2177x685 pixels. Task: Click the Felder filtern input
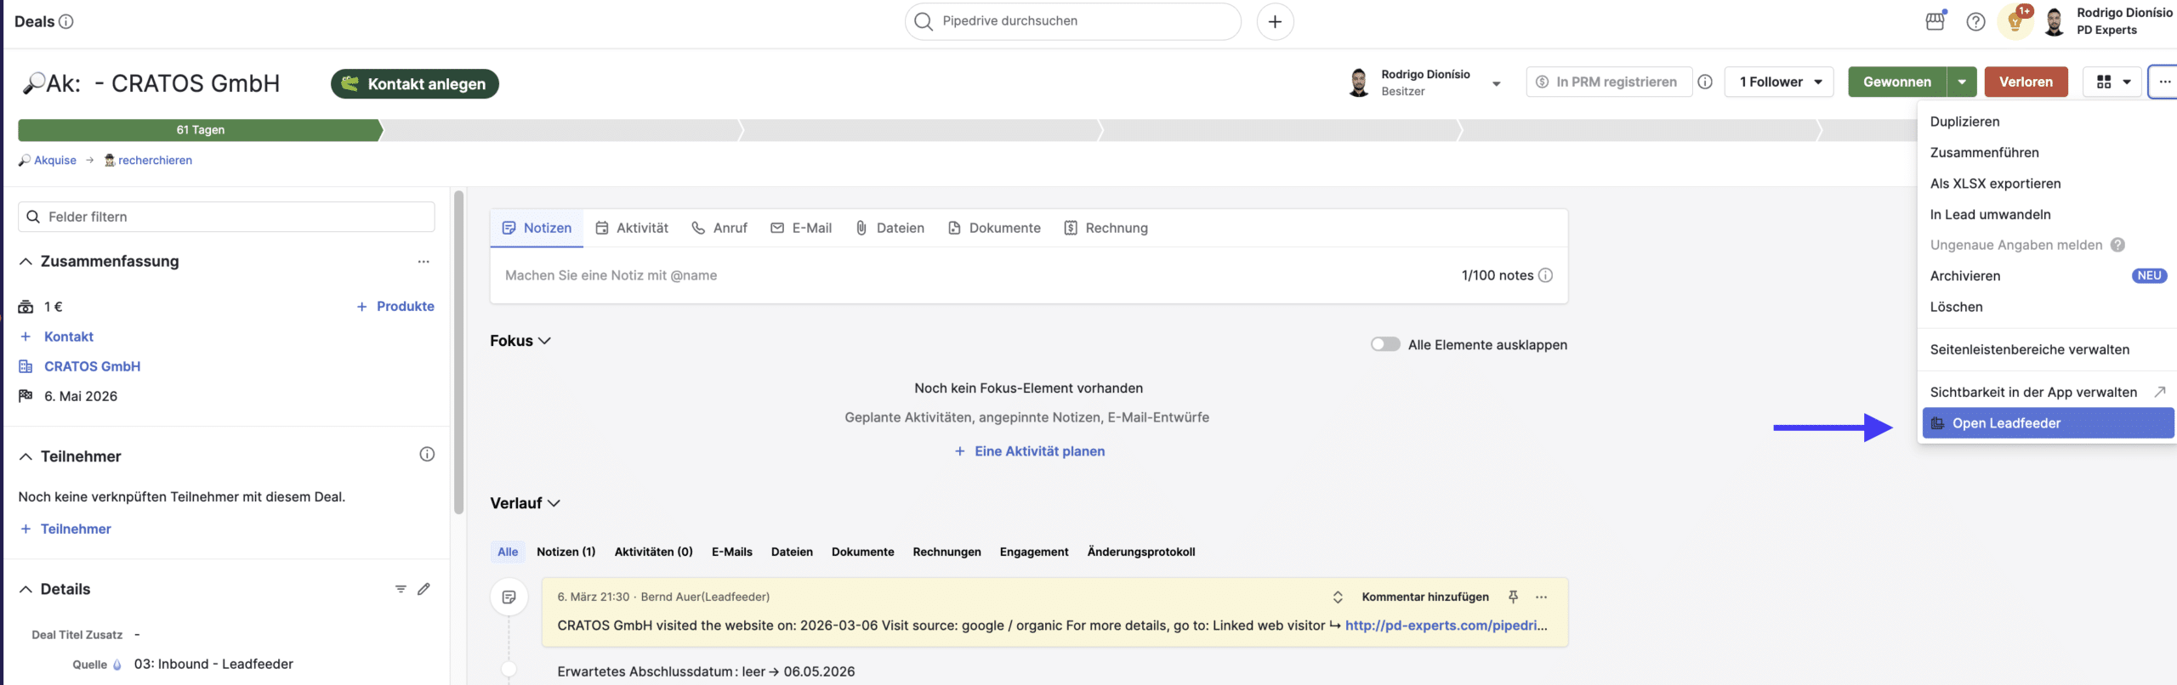(x=226, y=217)
